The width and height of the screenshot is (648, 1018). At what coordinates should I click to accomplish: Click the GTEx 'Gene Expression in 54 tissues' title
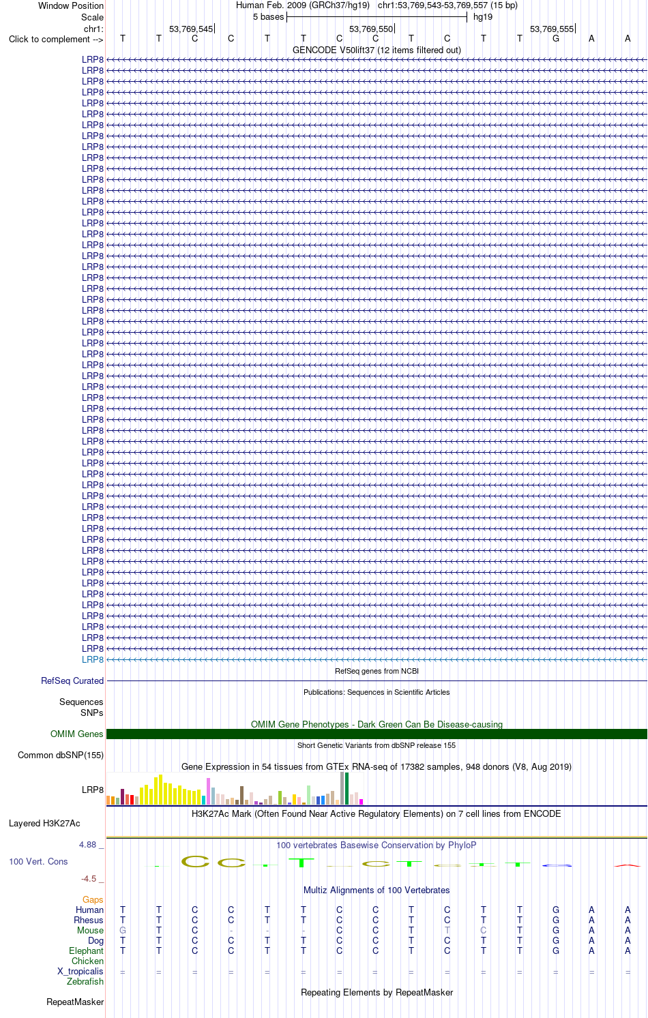[377, 766]
